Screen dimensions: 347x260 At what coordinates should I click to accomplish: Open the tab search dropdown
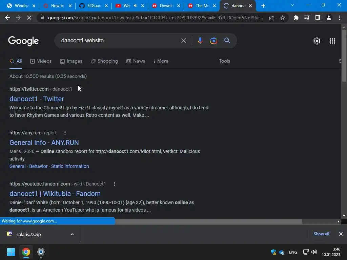coord(292,5)
